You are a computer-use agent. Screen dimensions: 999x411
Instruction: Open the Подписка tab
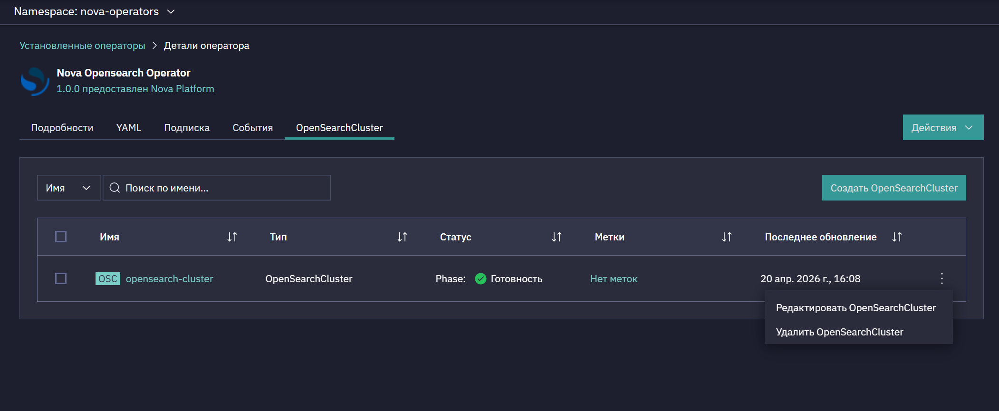(187, 128)
